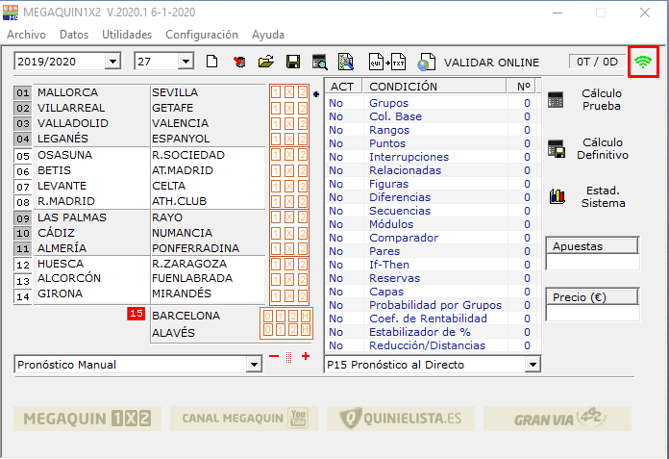Click the Gran Via 492 banner
Screen dimensions: 669x459
point(557,419)
